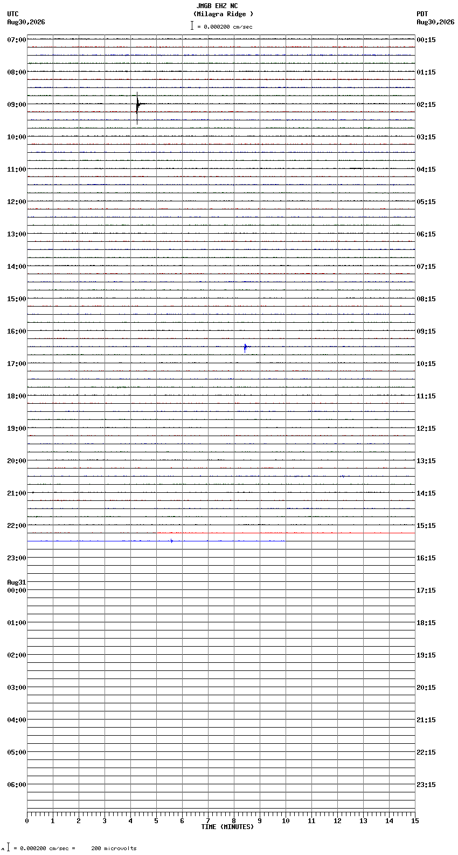Click the 22:00 UTC time label

pyautogui.click(x=17, y=526)
